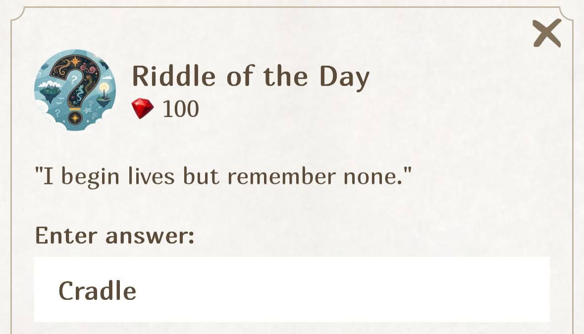Click the word "Riddle" in the heading
Viewport: 584px width, 334px height.
click(x=173, y=76)
